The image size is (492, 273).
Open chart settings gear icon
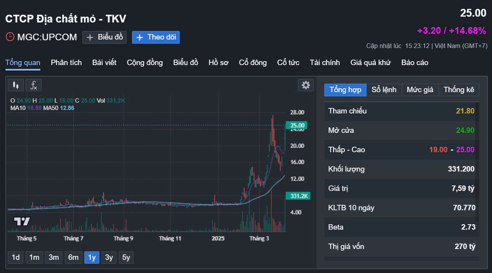[306, 85]
